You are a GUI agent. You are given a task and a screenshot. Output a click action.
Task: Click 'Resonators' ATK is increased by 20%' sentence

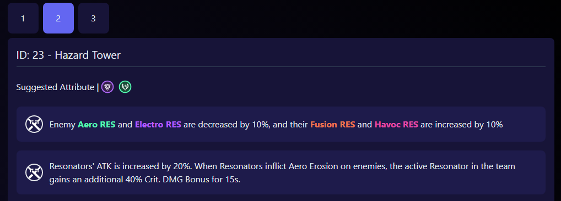(121, 166)
